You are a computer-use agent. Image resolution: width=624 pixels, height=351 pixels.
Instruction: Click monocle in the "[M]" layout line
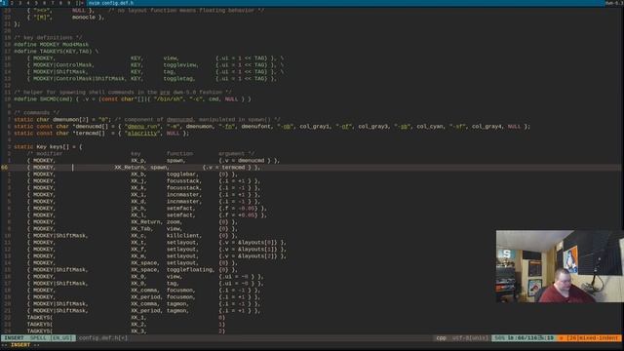[x=84, y=18]
